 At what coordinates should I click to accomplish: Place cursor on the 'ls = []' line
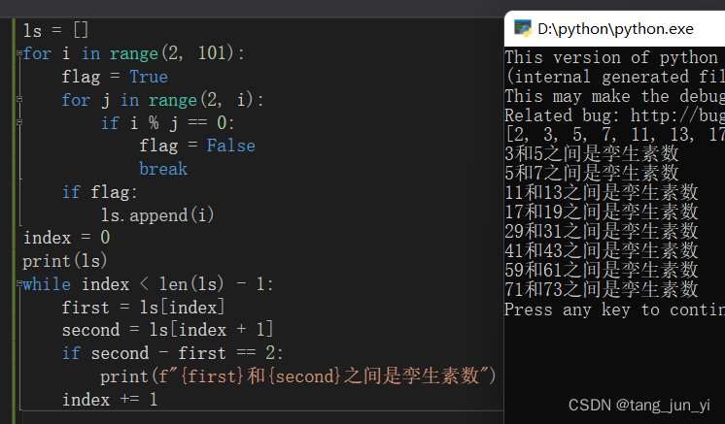(x=55, y=31)
